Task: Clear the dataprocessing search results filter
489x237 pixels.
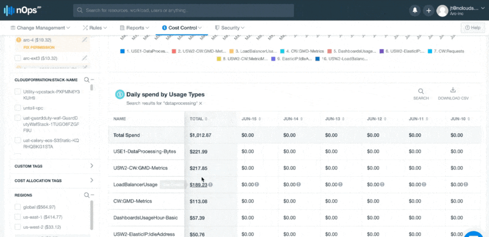Action: coord(200,103)
